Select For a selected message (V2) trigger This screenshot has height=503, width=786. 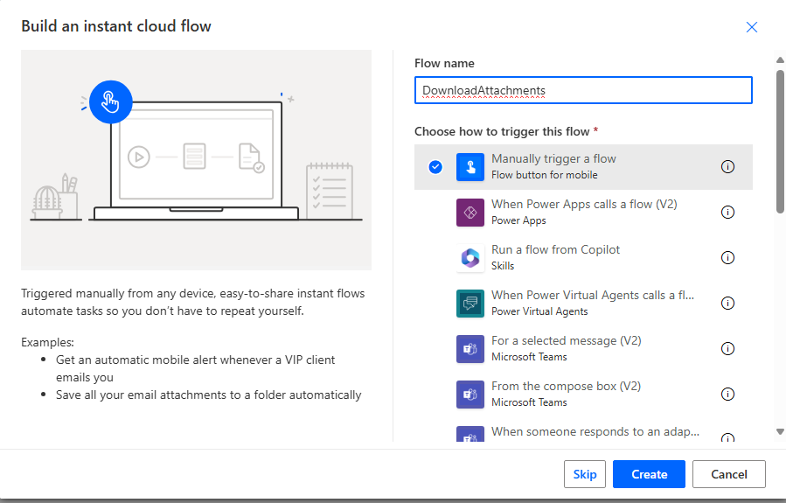(583, 349)
